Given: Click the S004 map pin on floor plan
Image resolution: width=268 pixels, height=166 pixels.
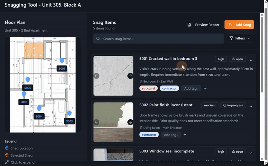Looking at the screenshot, I should point(39,108).
